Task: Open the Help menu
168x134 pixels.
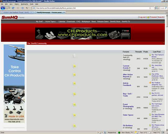Action: tap(37, 4)
